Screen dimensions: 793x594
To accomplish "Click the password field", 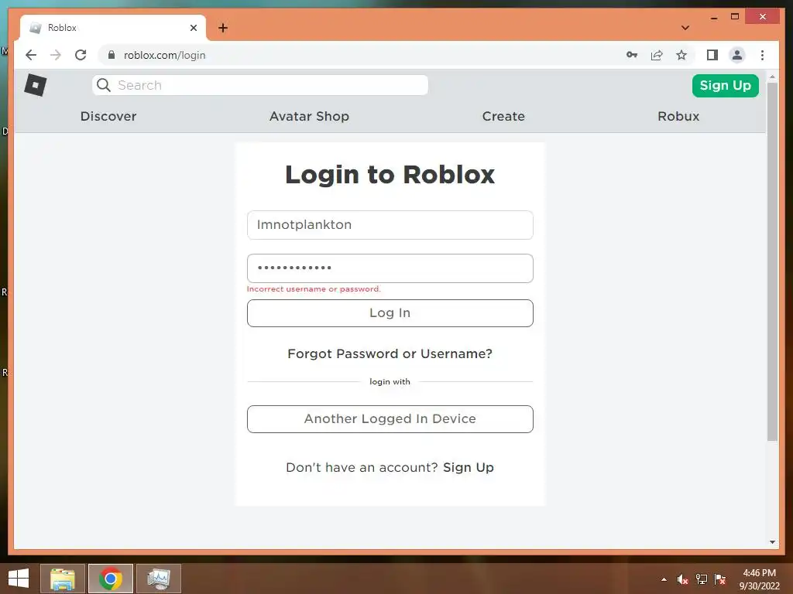I will coord(390,268).
